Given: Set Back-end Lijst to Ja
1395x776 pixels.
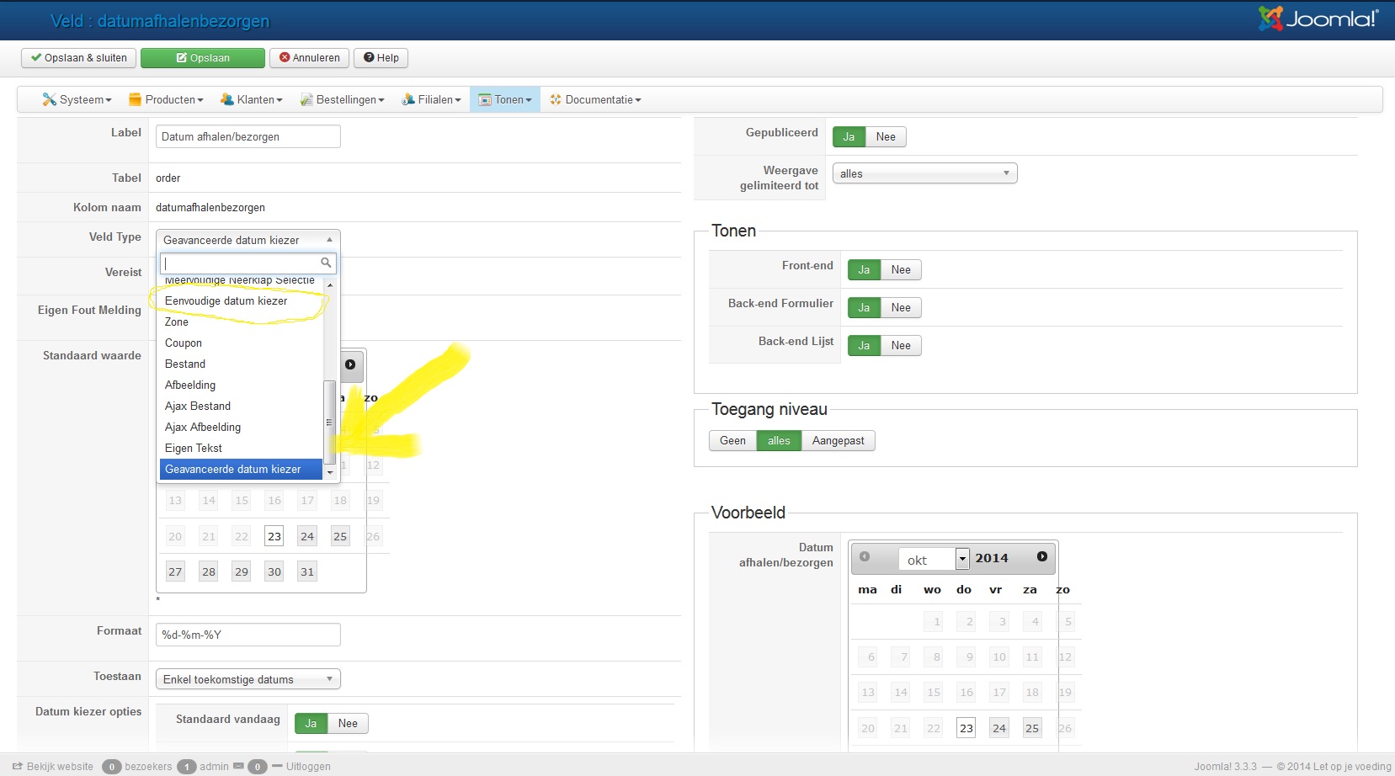Looking at the screenshot, I should tap(864, 346).
